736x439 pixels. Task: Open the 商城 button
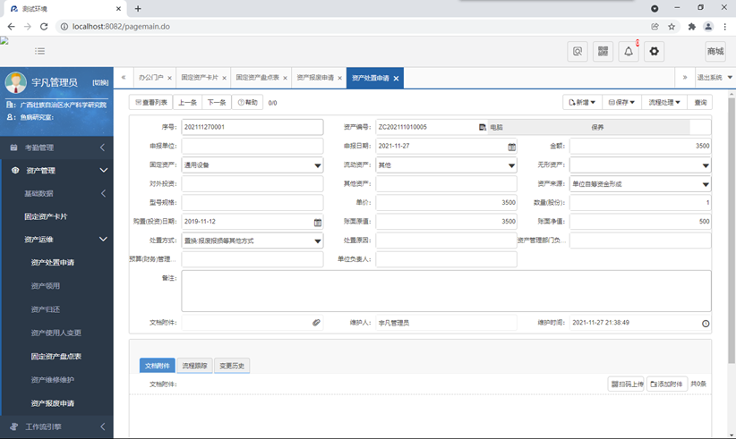coord(715,51)
